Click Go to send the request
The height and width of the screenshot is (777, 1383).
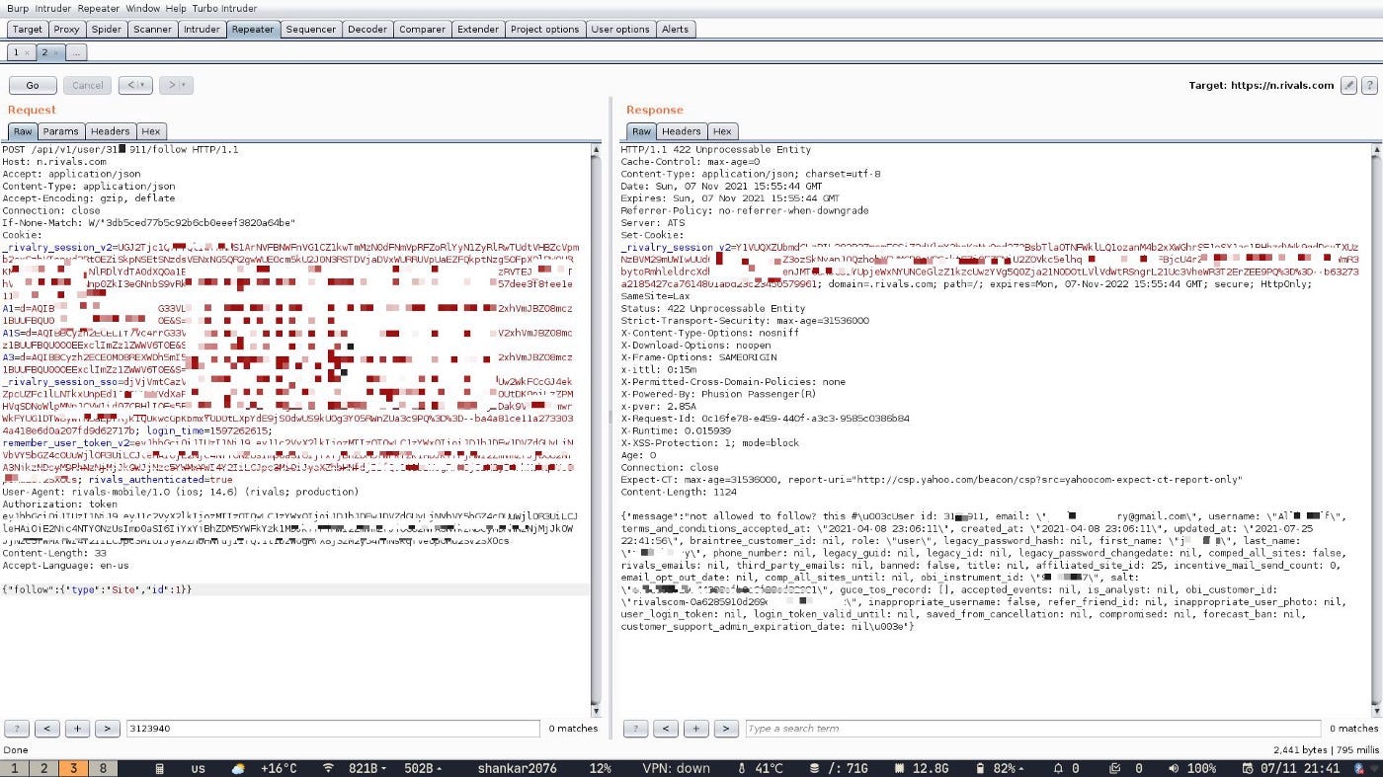(x=33, y=85)
